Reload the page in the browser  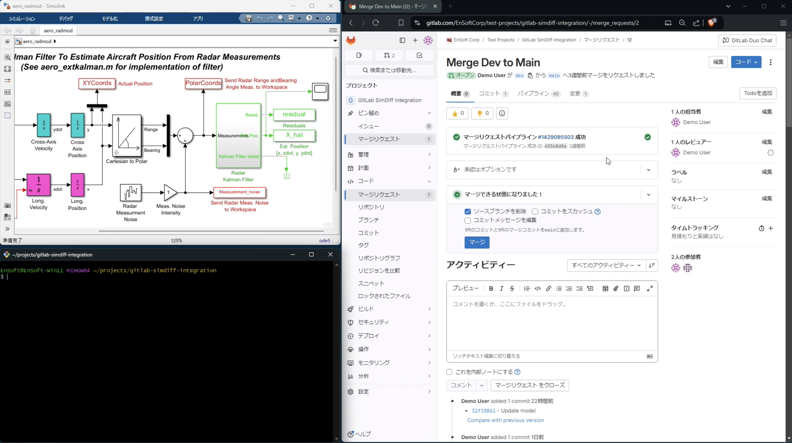pyautogui.click(x=376, y=23)
